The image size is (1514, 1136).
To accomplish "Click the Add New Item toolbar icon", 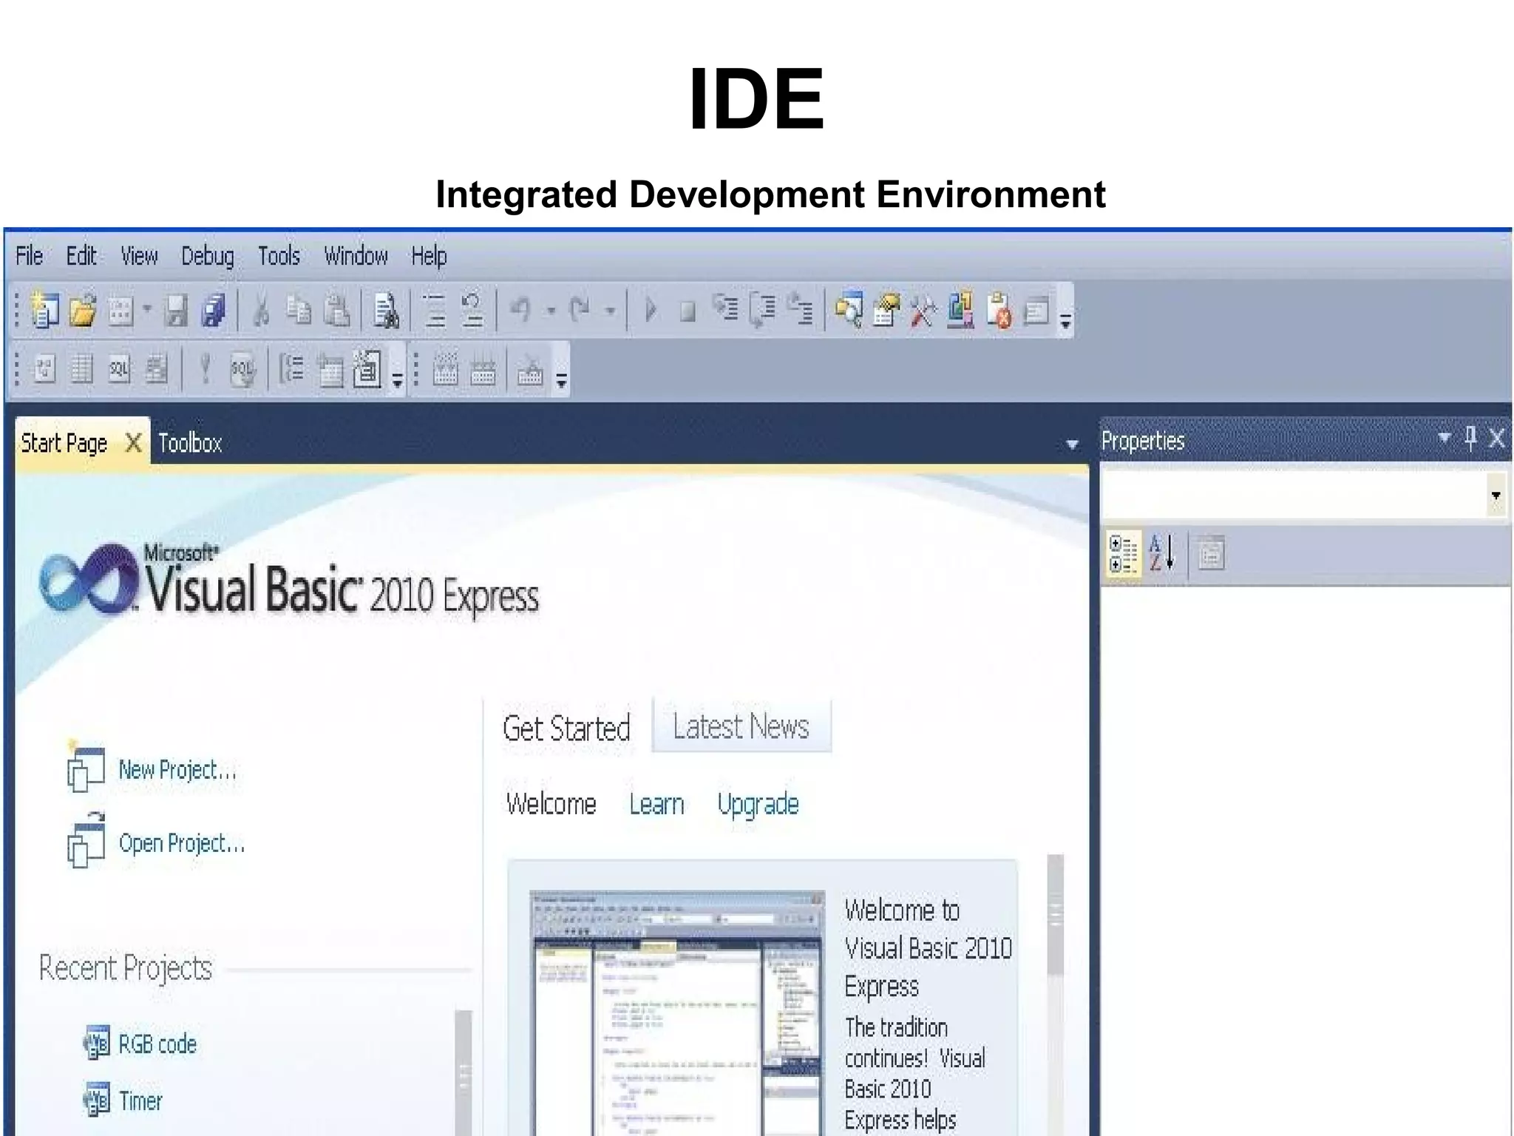I will (120, 311).
